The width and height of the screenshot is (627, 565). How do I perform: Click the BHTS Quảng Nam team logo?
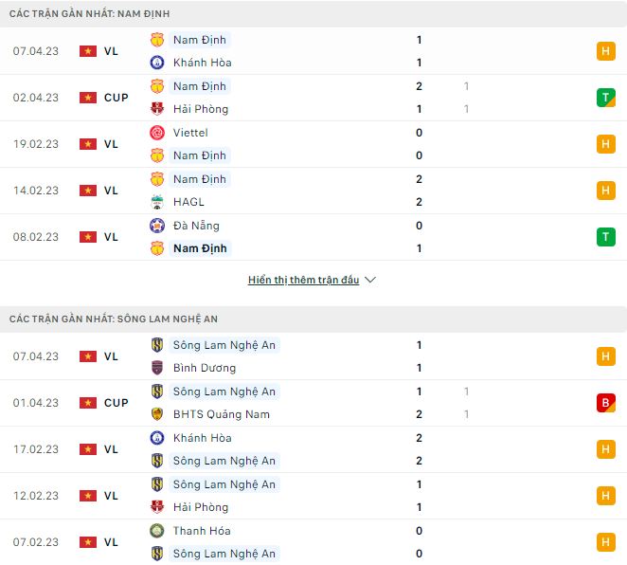157,414
